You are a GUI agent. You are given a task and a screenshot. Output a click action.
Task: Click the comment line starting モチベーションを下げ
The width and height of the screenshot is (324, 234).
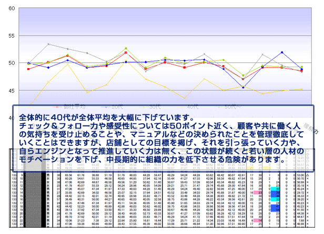(153, 159)
